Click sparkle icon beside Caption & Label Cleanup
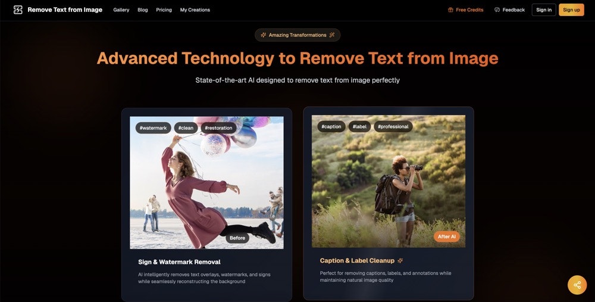 point(400,260)
